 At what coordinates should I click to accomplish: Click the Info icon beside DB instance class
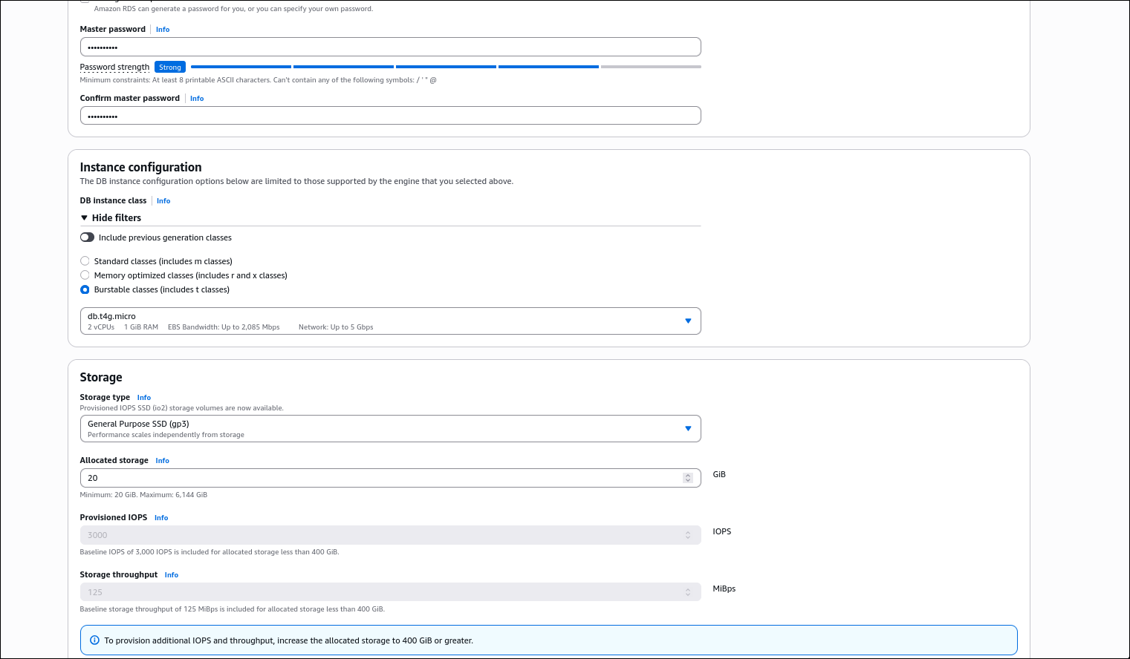point(163,200)
